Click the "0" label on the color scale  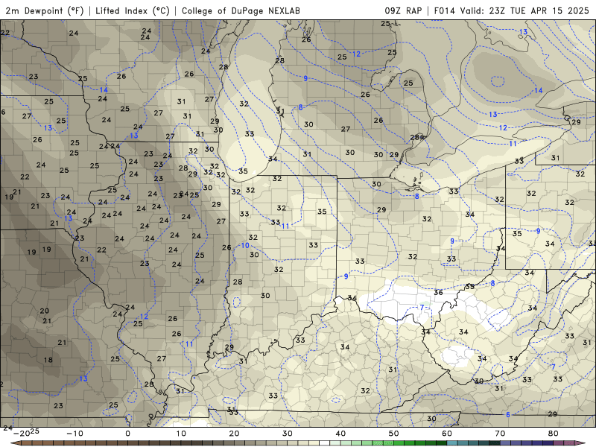coord(127,434)
